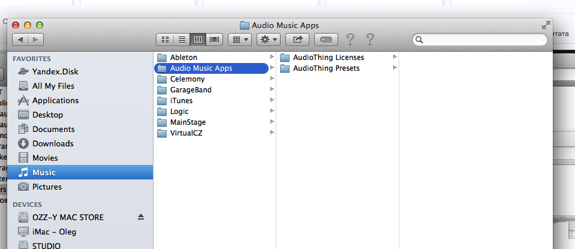Go back with the left arrow button
This screenshot has width=575, height=249.
[x=20, y=39]
